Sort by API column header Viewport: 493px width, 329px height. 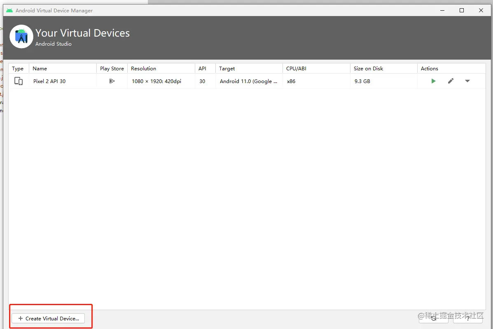(x=205, y=68)
